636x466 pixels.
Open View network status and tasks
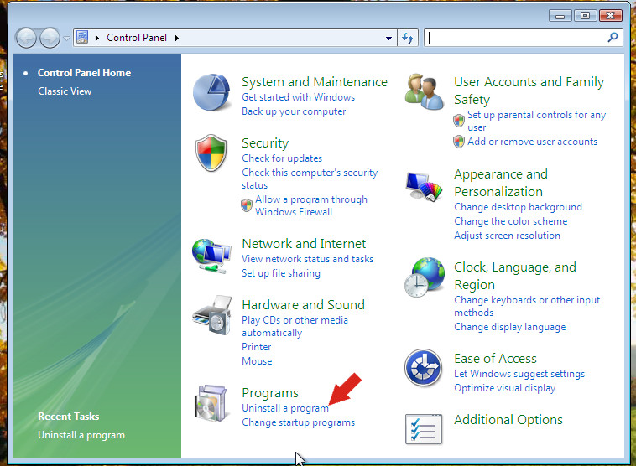click(307, 259)
